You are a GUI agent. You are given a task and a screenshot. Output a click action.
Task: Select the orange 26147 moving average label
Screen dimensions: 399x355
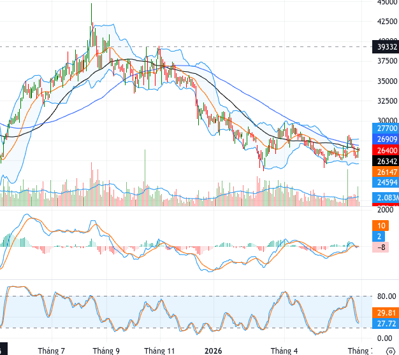386,172
